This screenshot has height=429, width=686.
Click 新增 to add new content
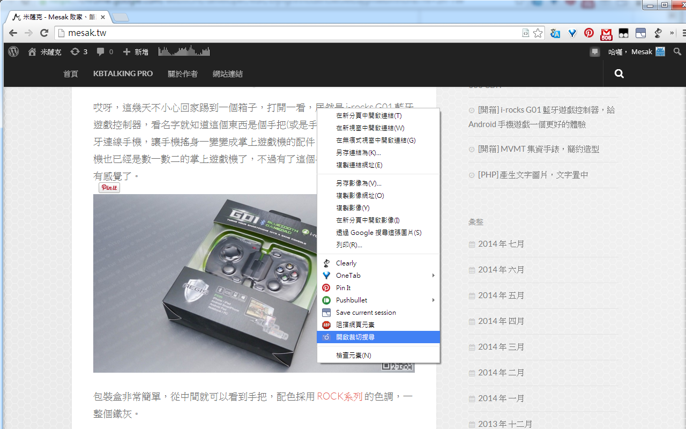click(x=136, y=52)
